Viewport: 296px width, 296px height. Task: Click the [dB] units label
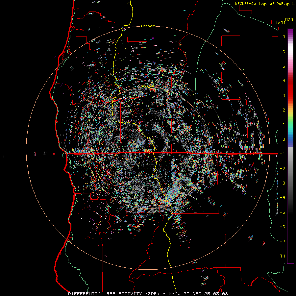coord(281,23)
